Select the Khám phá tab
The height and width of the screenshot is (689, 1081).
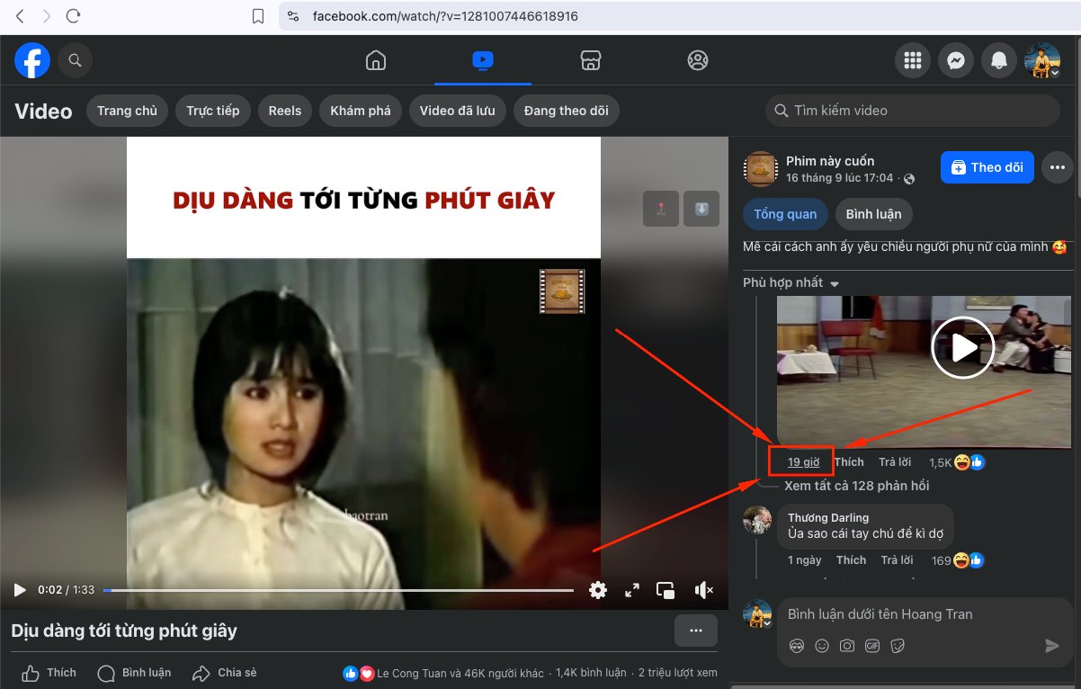[x=361, y=111]
